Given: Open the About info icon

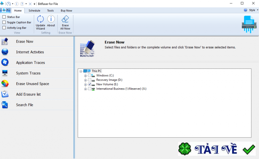Looking at the screenshot, I should (51, 19).
